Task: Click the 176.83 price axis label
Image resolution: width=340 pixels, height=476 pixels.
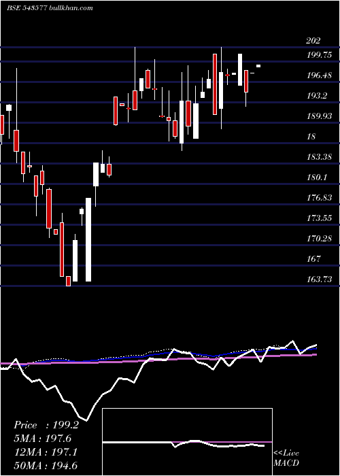Action: point(320,198)
